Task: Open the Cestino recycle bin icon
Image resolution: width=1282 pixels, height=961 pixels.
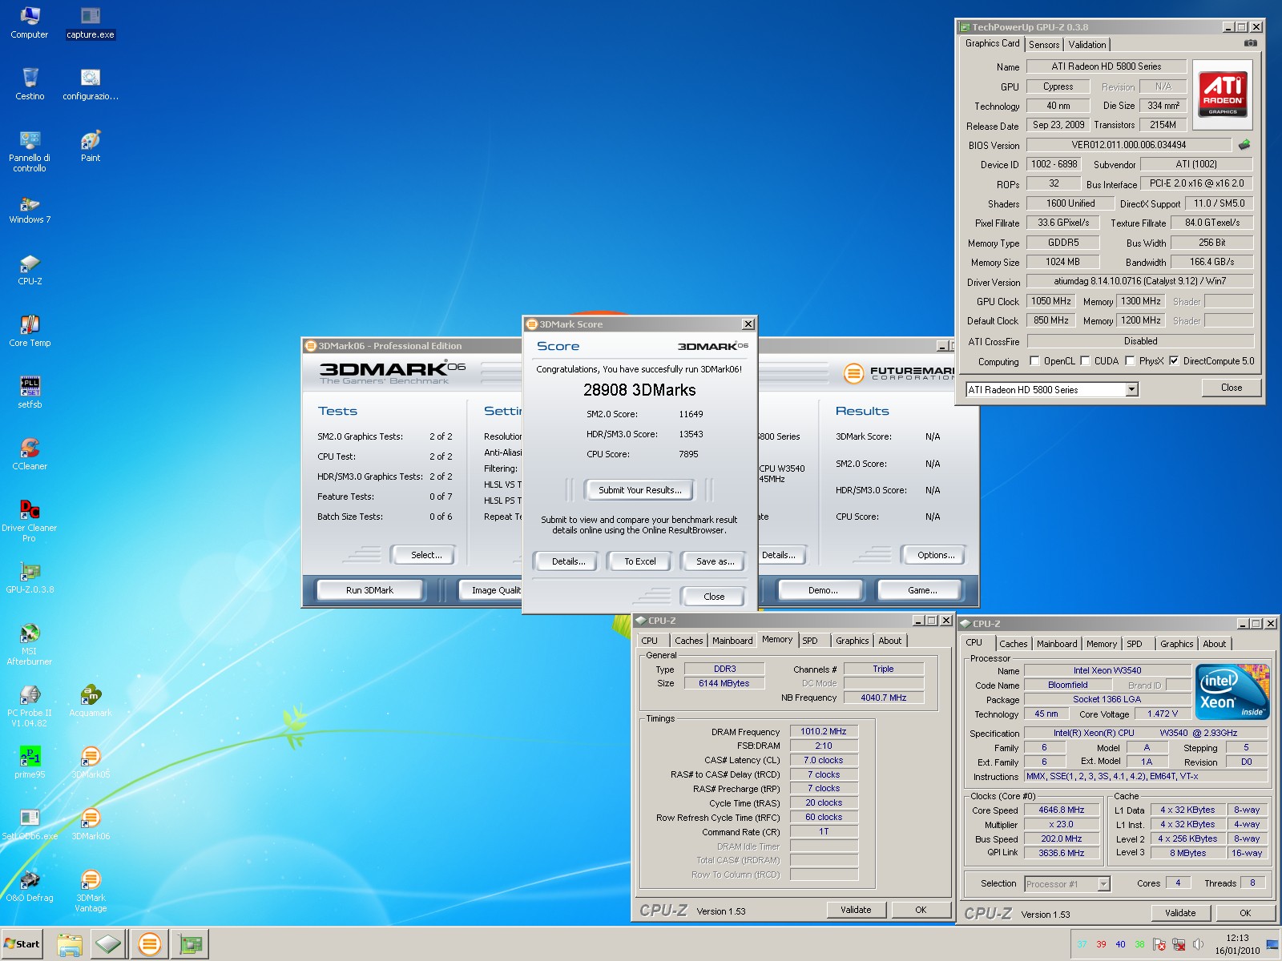Action: [x=30, y=84]
